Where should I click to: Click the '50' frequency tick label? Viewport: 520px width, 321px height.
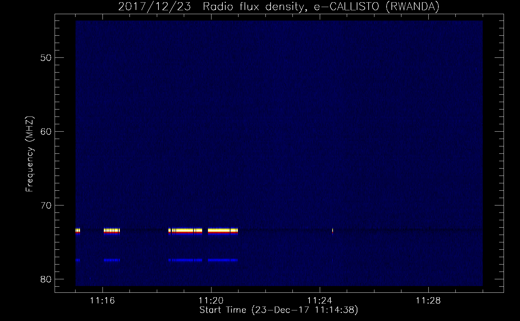46,58
